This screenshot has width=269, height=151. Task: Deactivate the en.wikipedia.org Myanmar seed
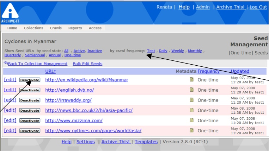pyautogui.click(x=30, y=80)
